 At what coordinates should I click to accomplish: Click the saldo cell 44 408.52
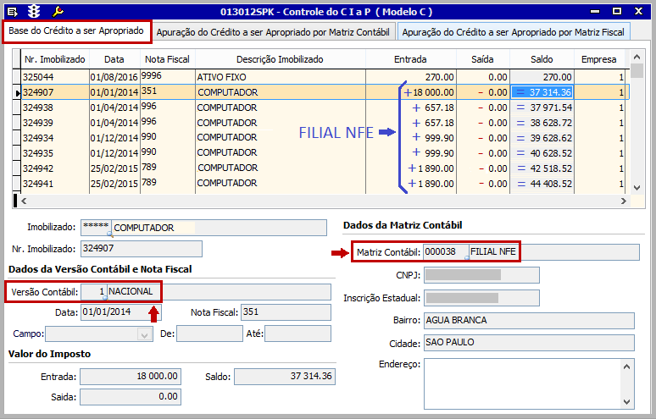pyautogui.click(x=542, y=184)
